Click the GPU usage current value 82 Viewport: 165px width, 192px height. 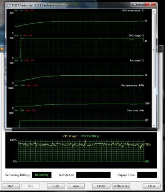click(146, 41)
